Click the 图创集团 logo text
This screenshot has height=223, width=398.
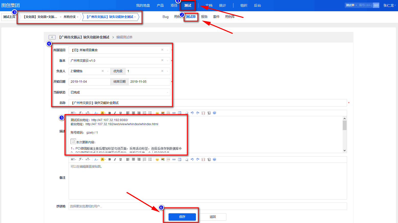coord(11,5)
